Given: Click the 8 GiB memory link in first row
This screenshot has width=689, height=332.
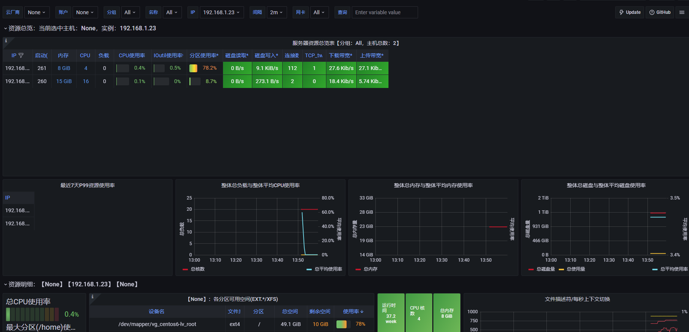Looking at the screenshot, I should (64, 68).
